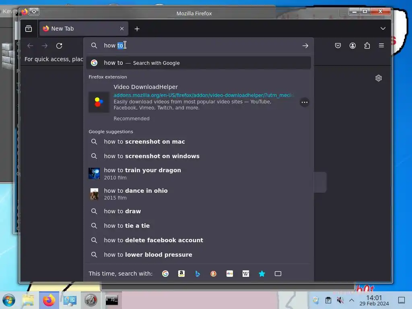Screen dimensions: 412x309
Task: Go forward with the forward arrow
Action: pyautogui.click(x=45, y=46)
